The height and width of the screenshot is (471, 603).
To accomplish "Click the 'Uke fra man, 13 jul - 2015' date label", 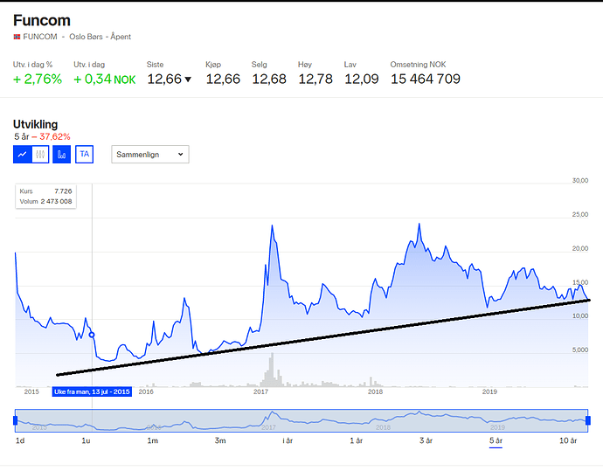I will tap(92, 391).
